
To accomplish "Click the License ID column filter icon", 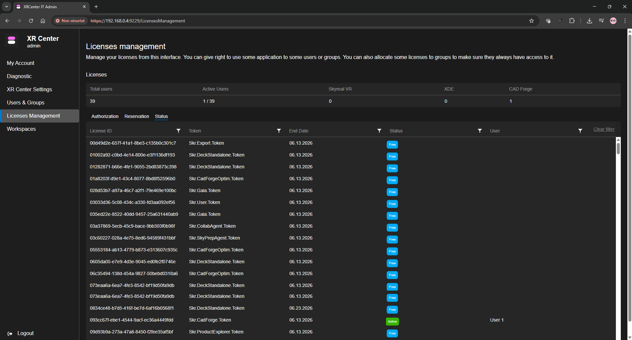I will point(178,131).
